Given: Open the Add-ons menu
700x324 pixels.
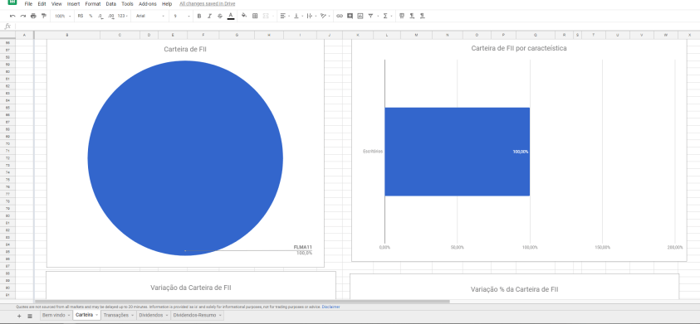Looking at the screenshot, I should click(148, 3).
